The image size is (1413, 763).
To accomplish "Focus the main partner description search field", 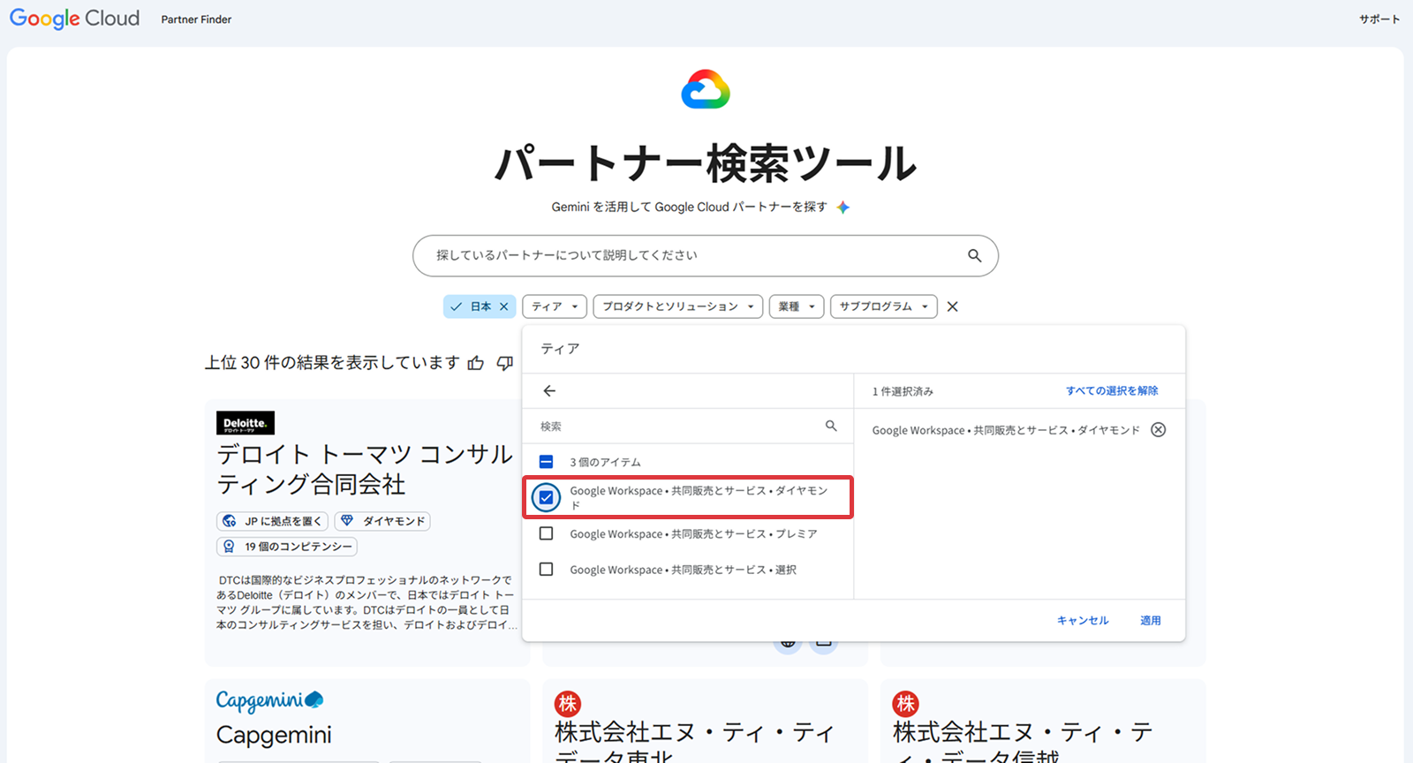I will coord(706,255).
